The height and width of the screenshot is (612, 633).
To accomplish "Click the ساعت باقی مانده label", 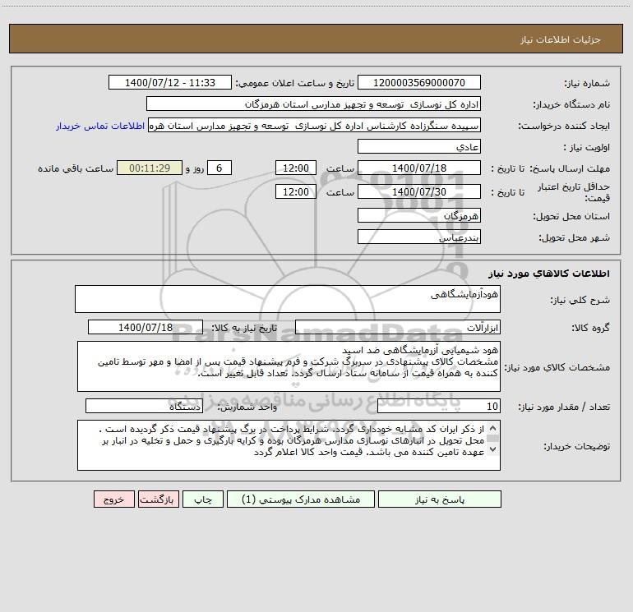I will (76, 168).
